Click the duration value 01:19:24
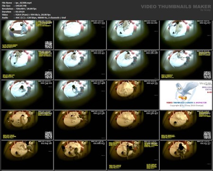 pyautogui.click(x=20, y=12)
